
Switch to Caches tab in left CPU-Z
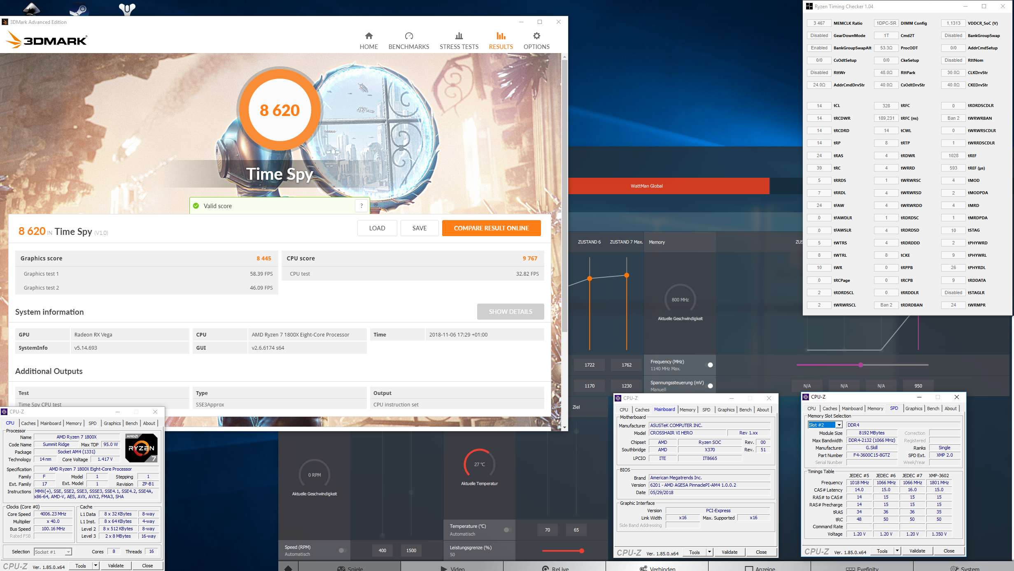[x=28, y=423]
